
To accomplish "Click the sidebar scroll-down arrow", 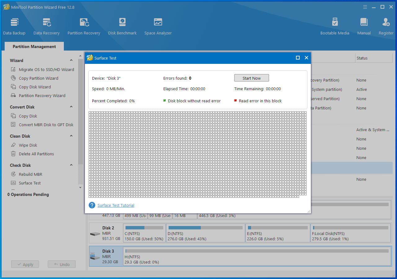I will (81, 187).
